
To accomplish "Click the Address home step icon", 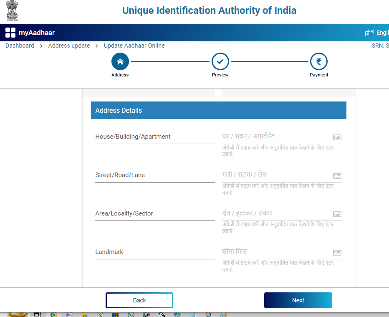I will (x=120, y=61).
